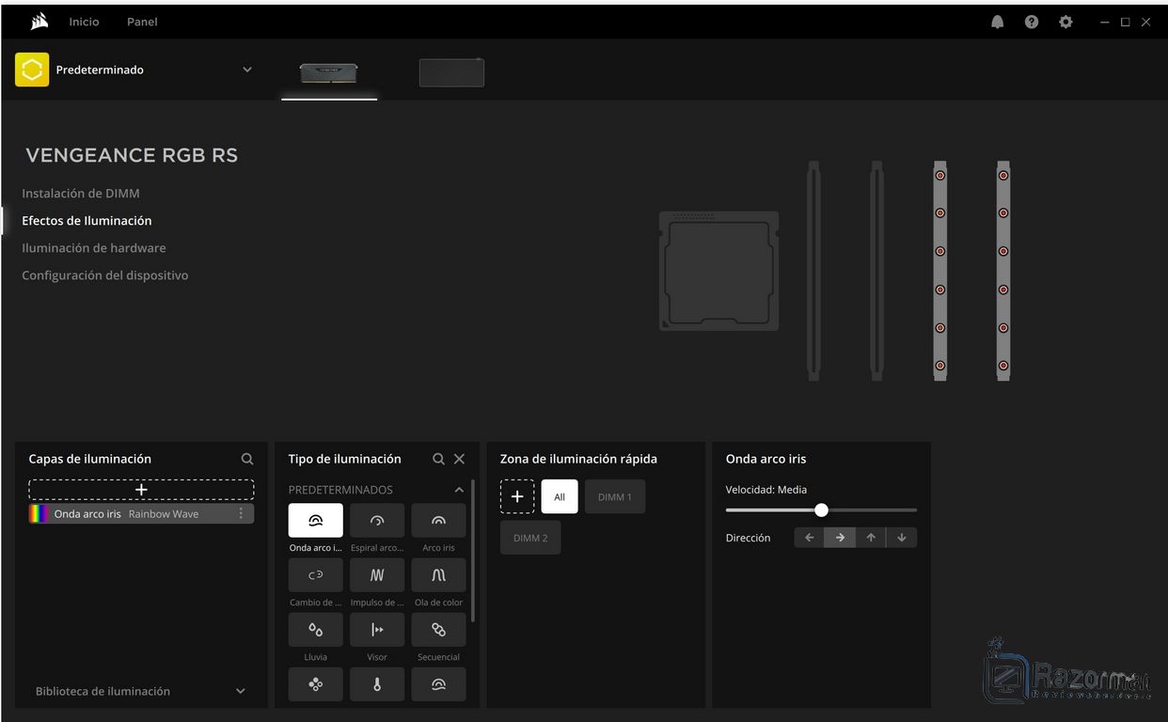Click the Velocidad speed slider handle
The image size is (1168, 722).
[x=821, y=510]
